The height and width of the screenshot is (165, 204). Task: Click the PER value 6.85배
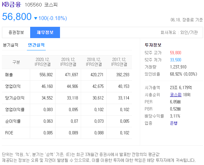175,102
